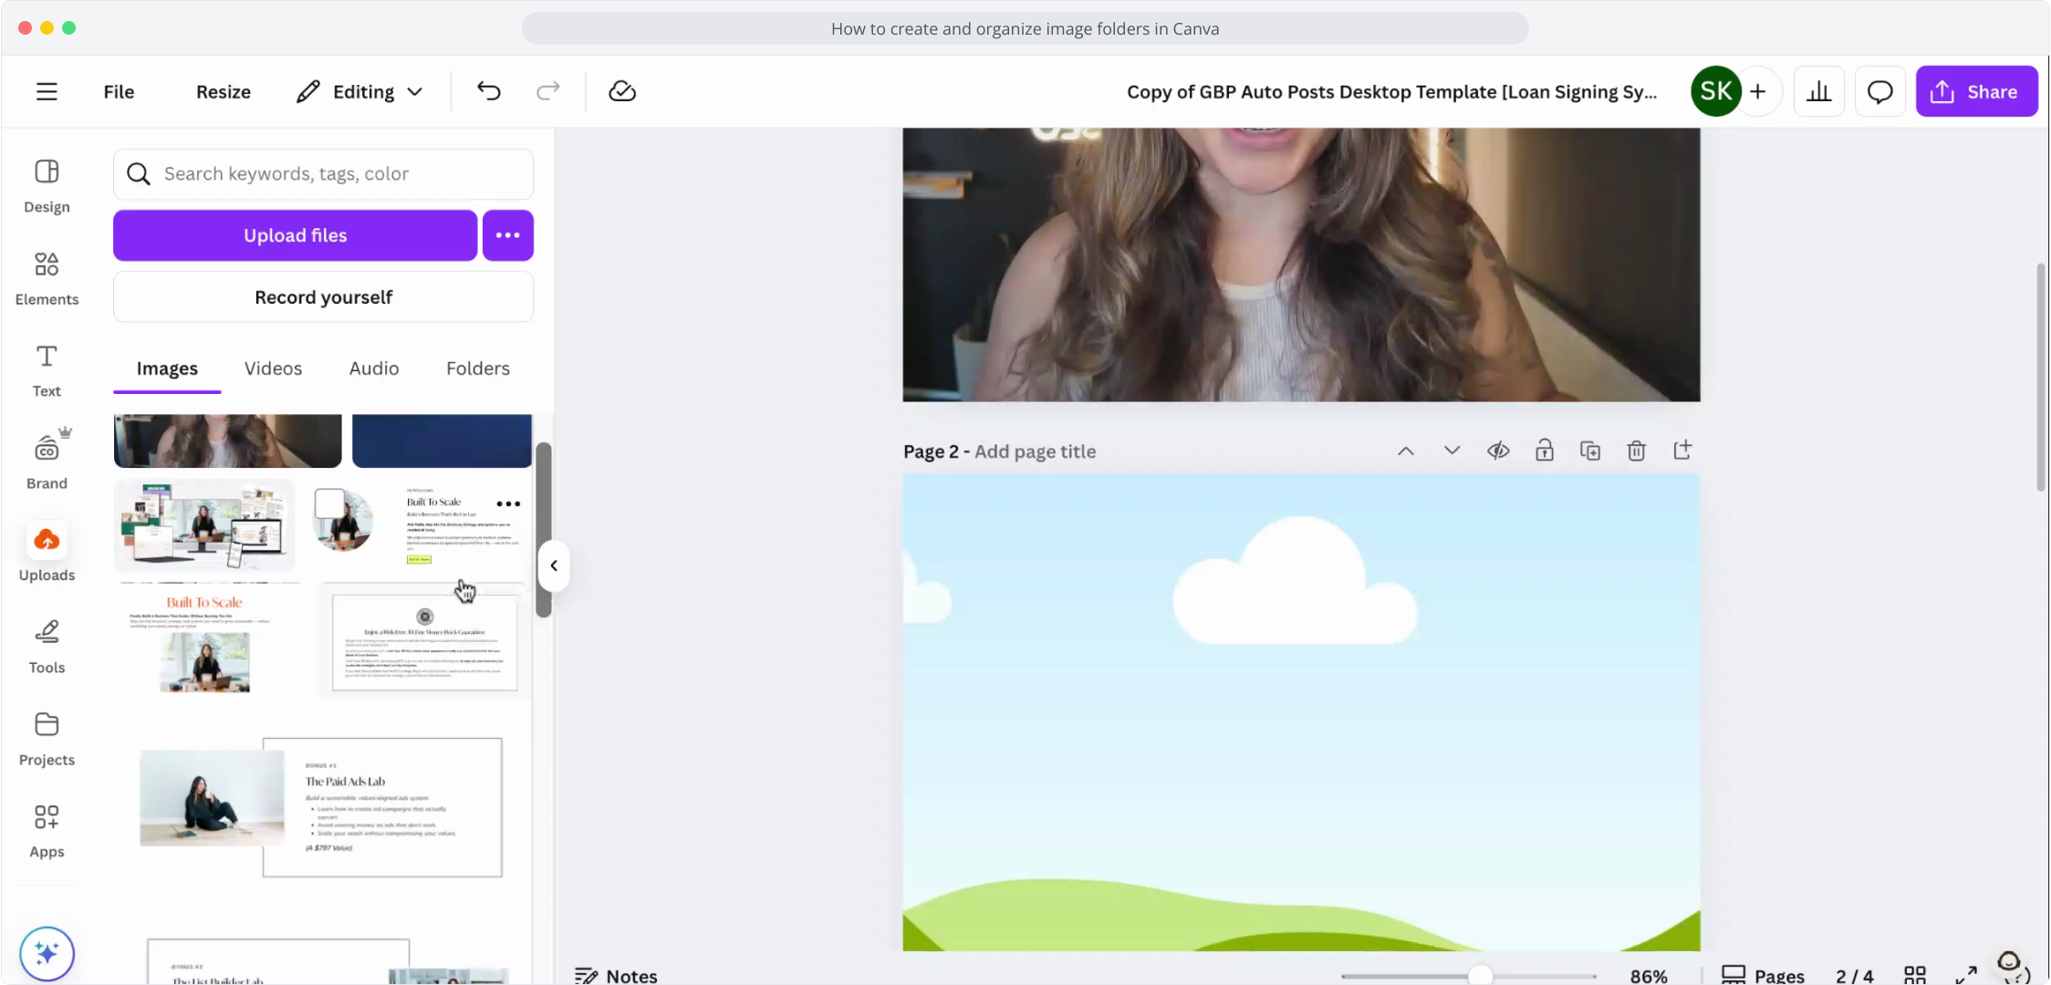
Task: Open the File menu
Action: [x=119, y=91]
